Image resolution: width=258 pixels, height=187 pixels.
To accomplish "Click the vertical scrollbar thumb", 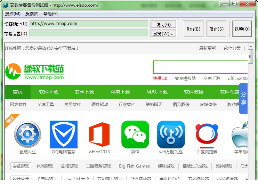I will click(x=250, y=56).
